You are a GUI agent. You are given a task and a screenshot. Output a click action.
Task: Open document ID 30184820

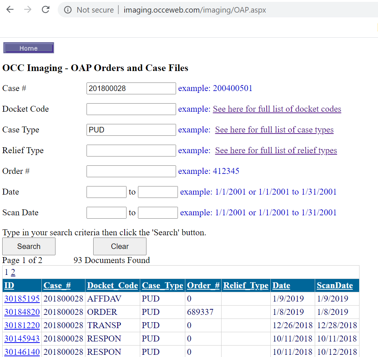pyautogui.click(x=22, y=312)
